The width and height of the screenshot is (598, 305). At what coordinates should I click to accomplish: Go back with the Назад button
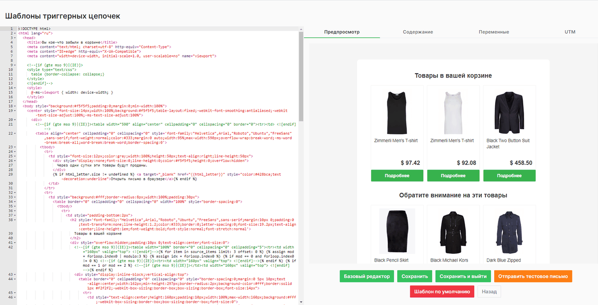(x=489, y=291)
